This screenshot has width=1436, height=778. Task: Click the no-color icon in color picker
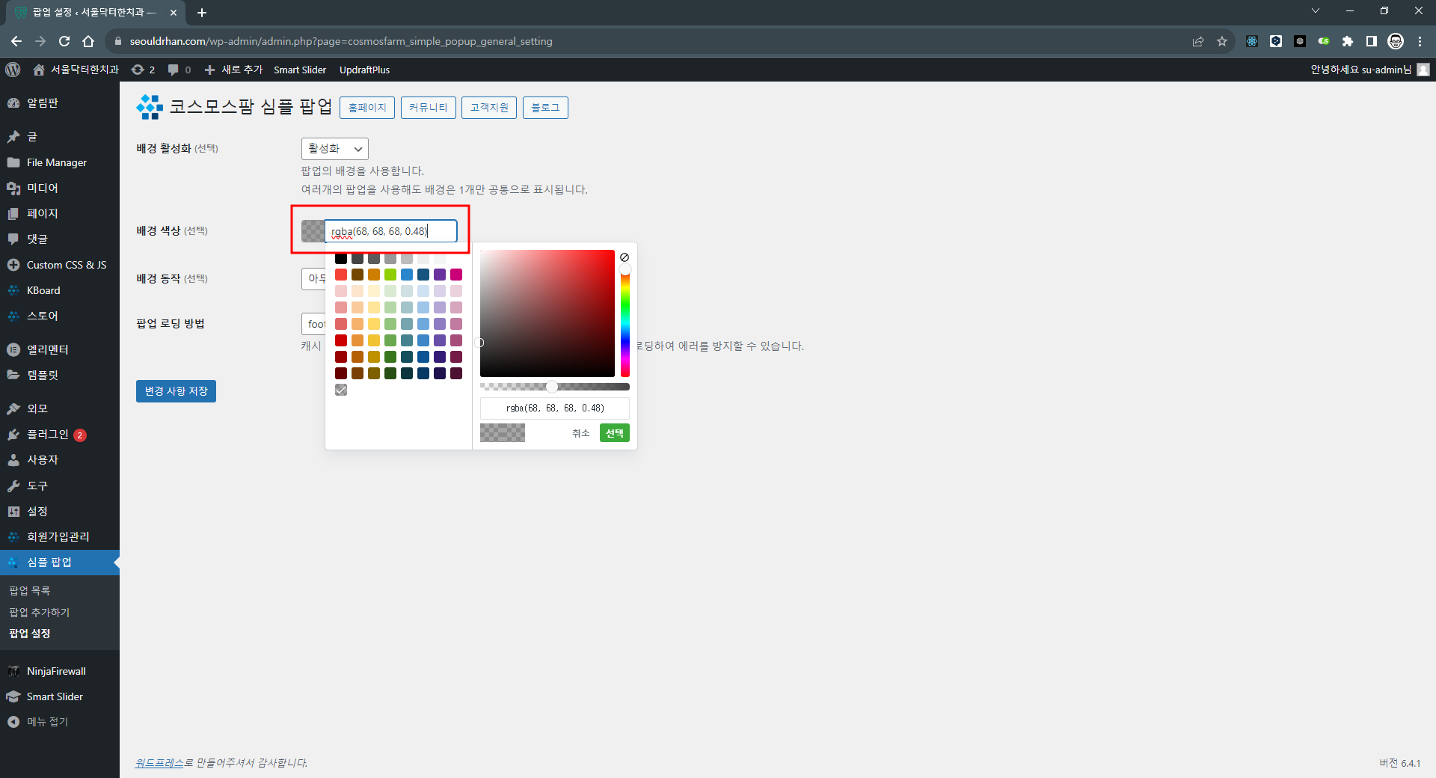(625, 257)
